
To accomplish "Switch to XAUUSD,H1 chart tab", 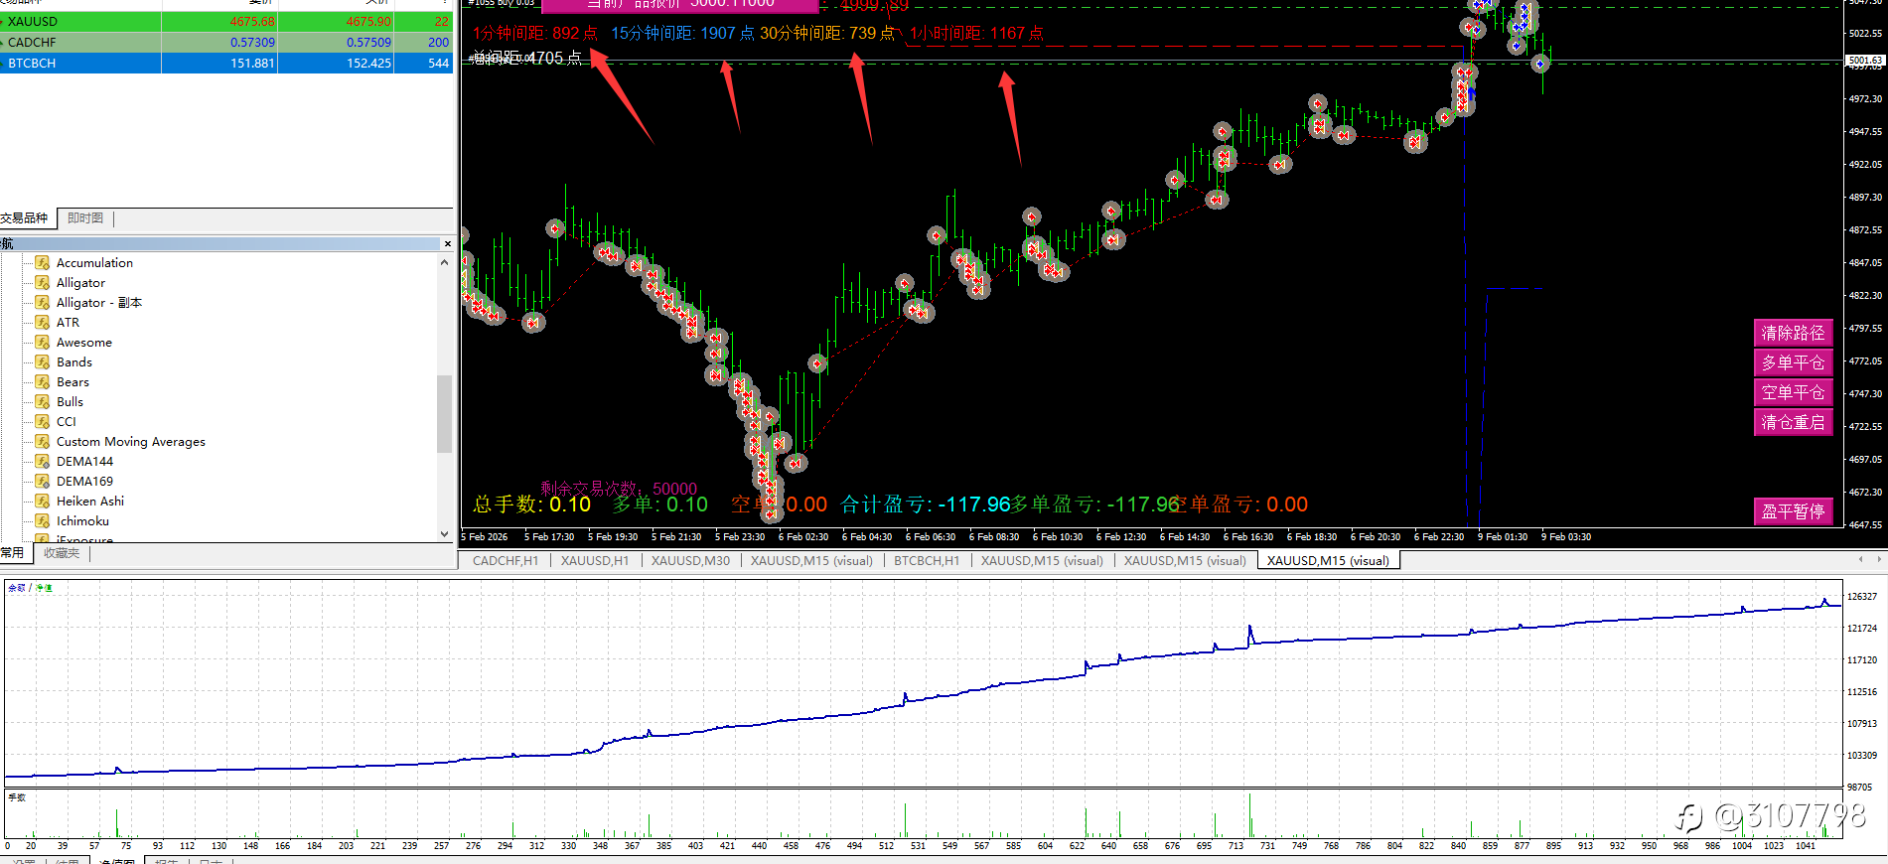I will pos(595,561).
